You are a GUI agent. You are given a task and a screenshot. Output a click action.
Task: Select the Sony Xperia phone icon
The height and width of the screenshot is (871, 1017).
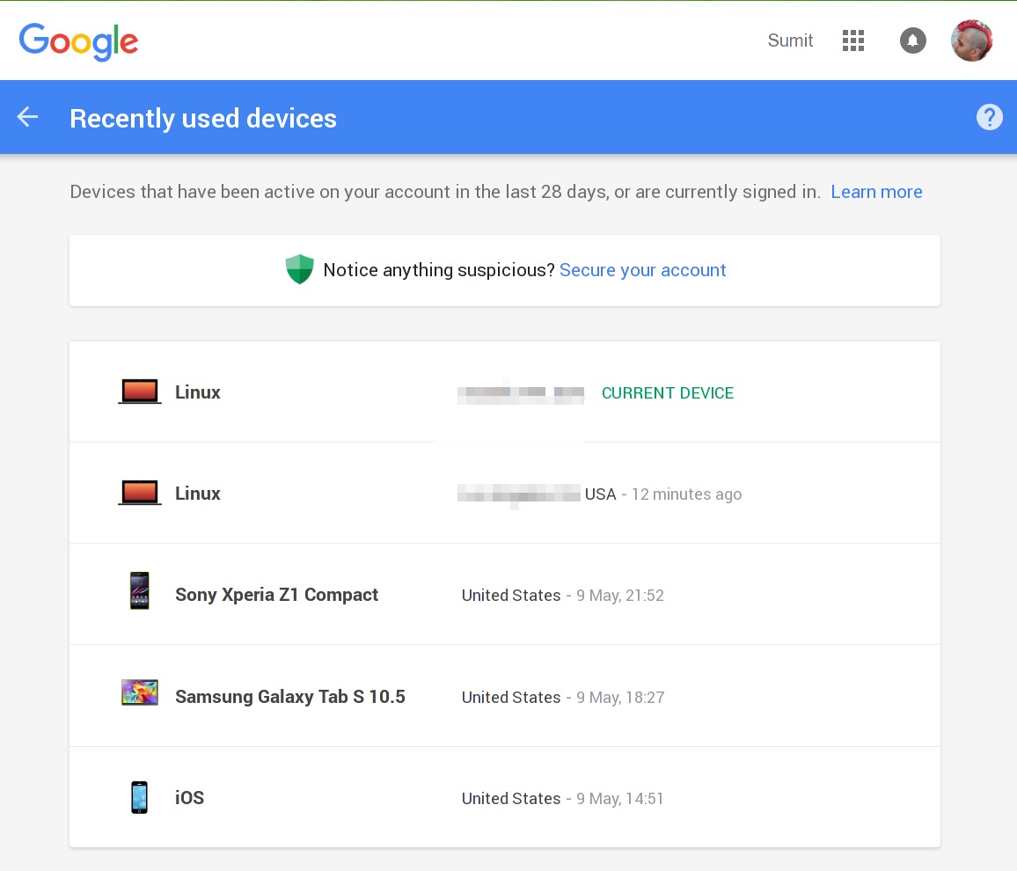[139, 590]
